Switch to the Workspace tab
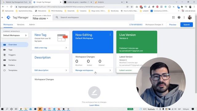Viewport: 197px width, 111px height. point(8,25)
